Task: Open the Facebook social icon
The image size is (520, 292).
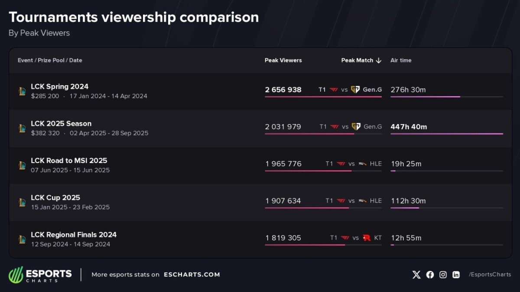Action: (430, 275)
